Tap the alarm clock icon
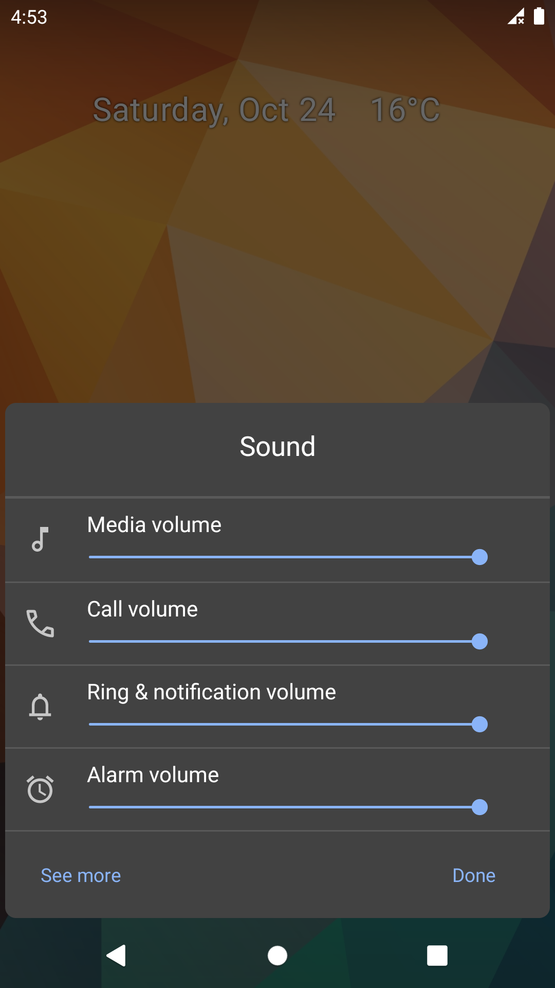 pyautogui.click(x=40, y=789)
